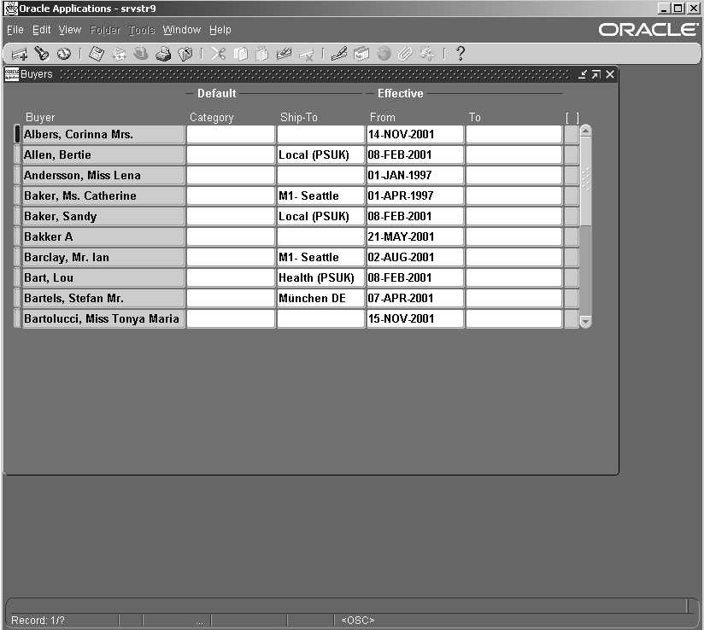Click Ship-To M1- Seattle for Barclay

pos(320,257)
